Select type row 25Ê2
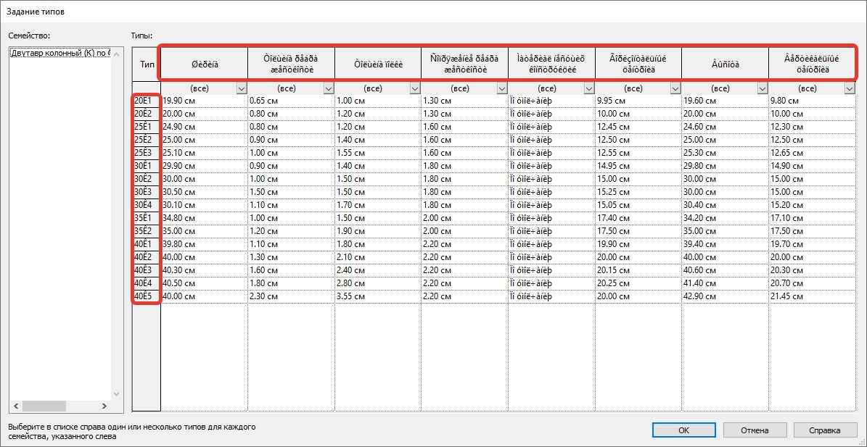 pos(147,140)
